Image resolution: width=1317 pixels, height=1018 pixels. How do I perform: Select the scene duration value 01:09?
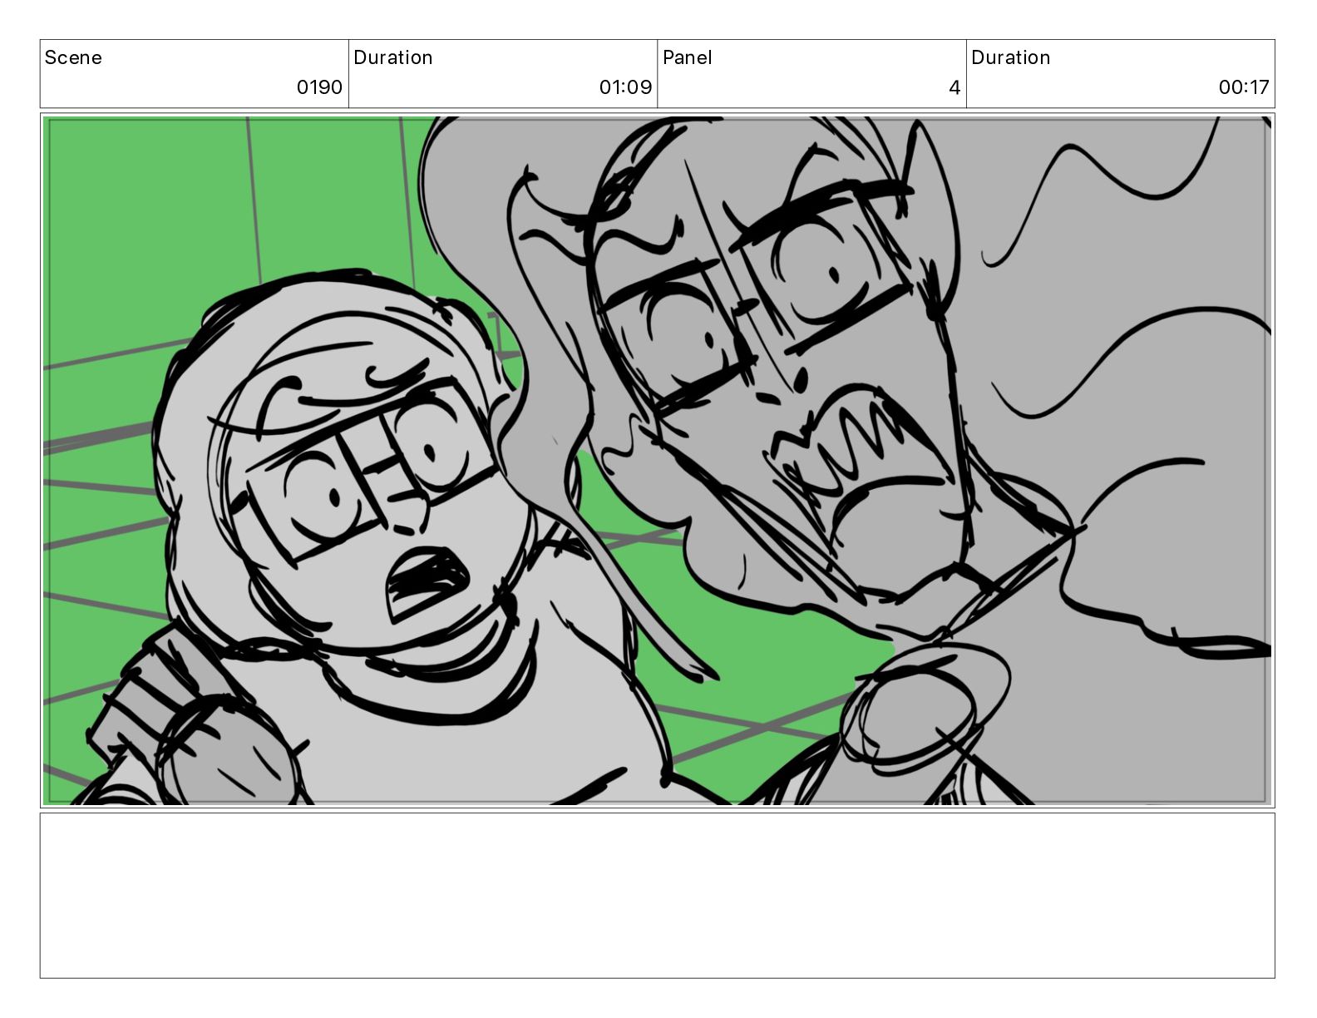tap(625, 87)
